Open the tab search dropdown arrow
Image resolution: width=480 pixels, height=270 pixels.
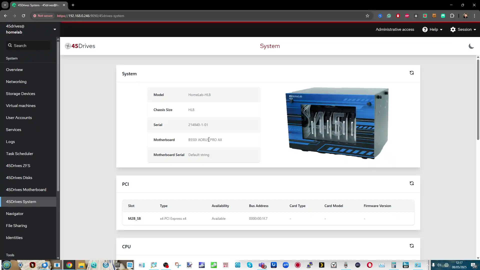click(x=5, y=5)
